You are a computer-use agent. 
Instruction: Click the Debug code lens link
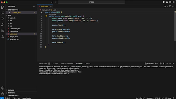[x=54, y=14]
